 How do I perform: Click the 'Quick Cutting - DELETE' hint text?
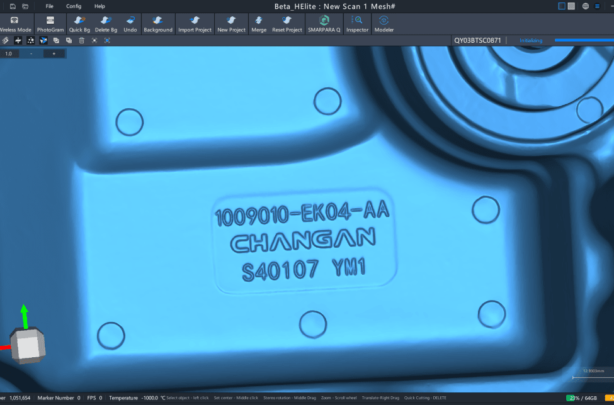pos(425,398)
